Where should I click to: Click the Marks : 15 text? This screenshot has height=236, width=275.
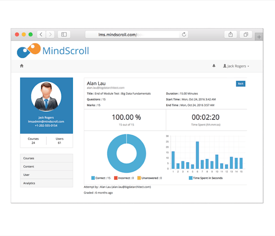coord(93,105)
